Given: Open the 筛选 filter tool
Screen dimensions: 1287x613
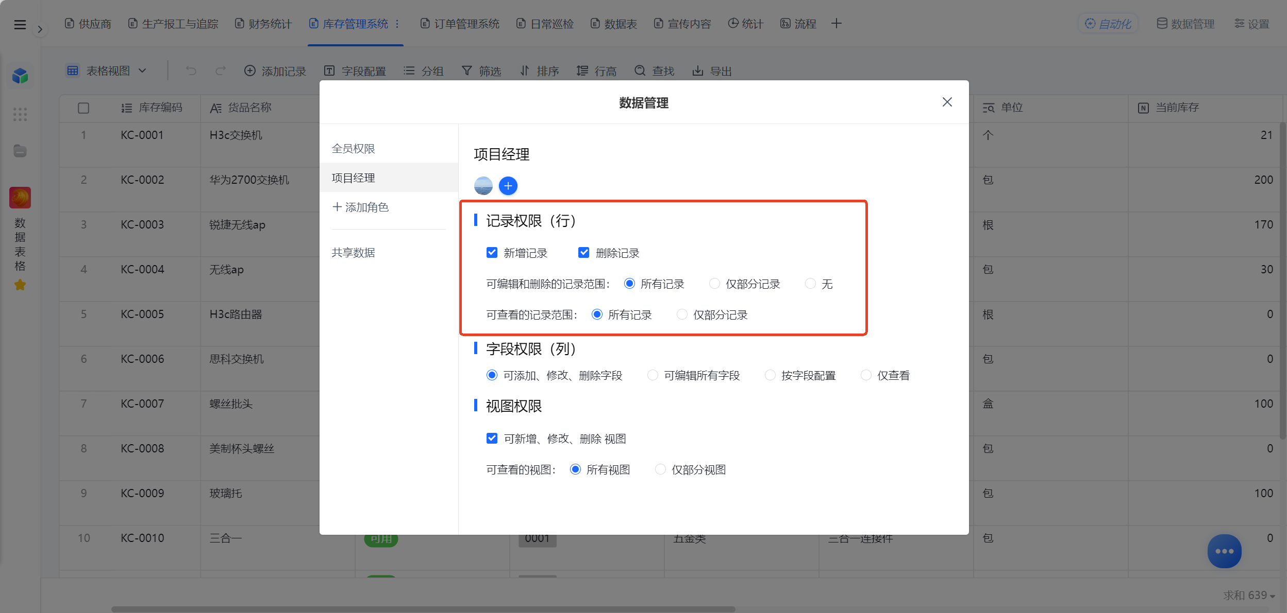Looking at the screenshot, I should 481,71.
